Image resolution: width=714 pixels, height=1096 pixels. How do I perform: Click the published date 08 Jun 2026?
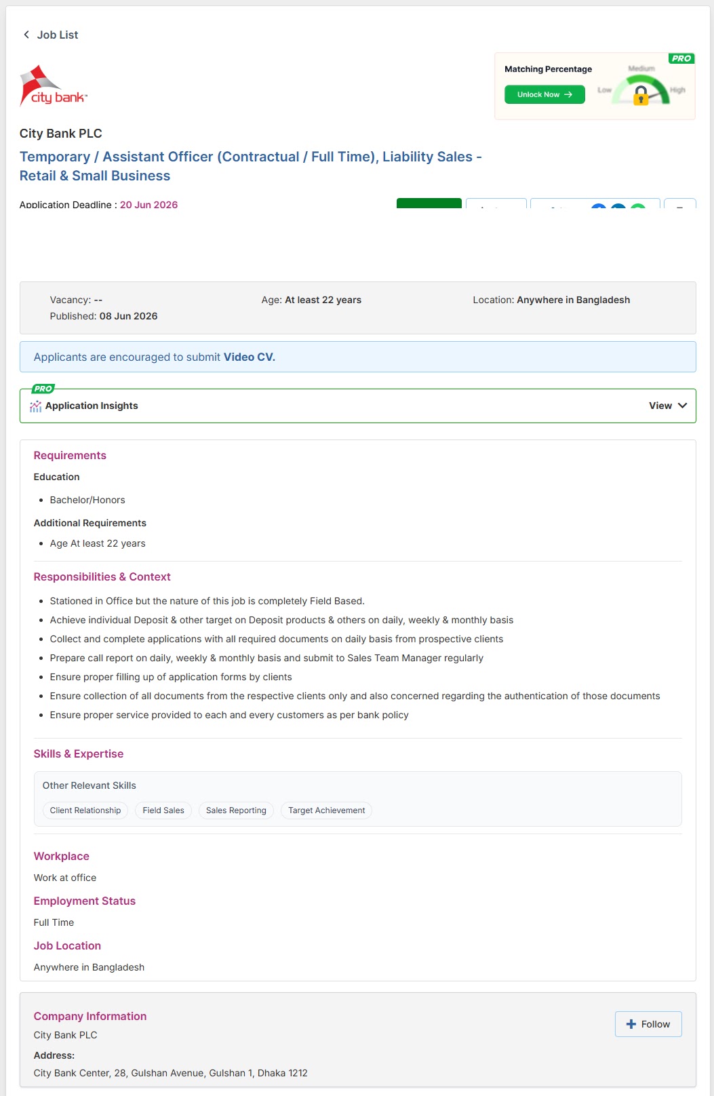click(128, 316)
